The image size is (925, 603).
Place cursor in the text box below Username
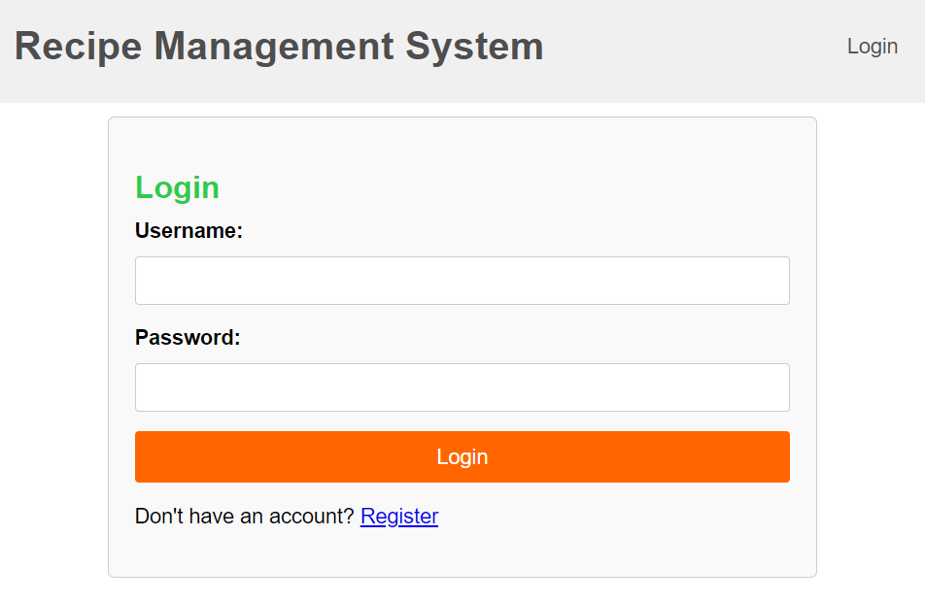(x=462, y=281)
